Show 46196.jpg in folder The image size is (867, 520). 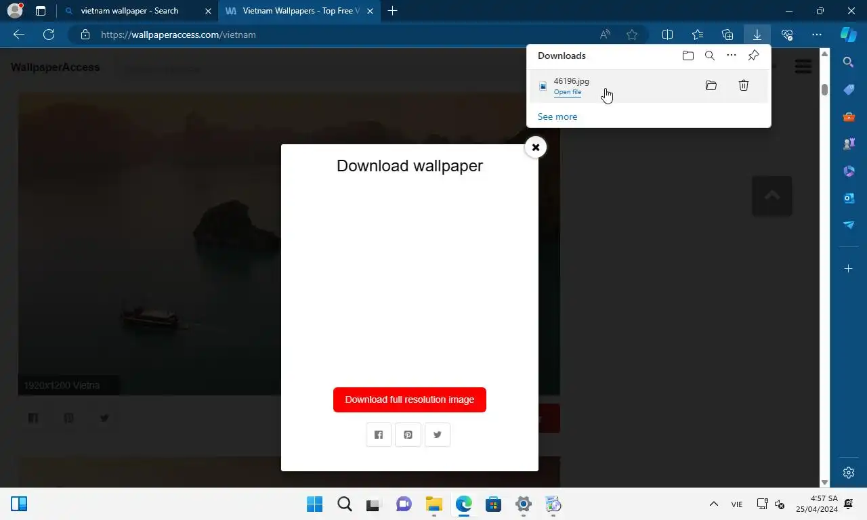pos(711,85)
